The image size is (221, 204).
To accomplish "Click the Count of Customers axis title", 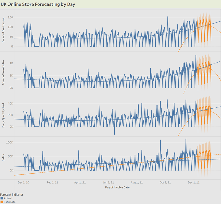I will (x=3, y=30).
